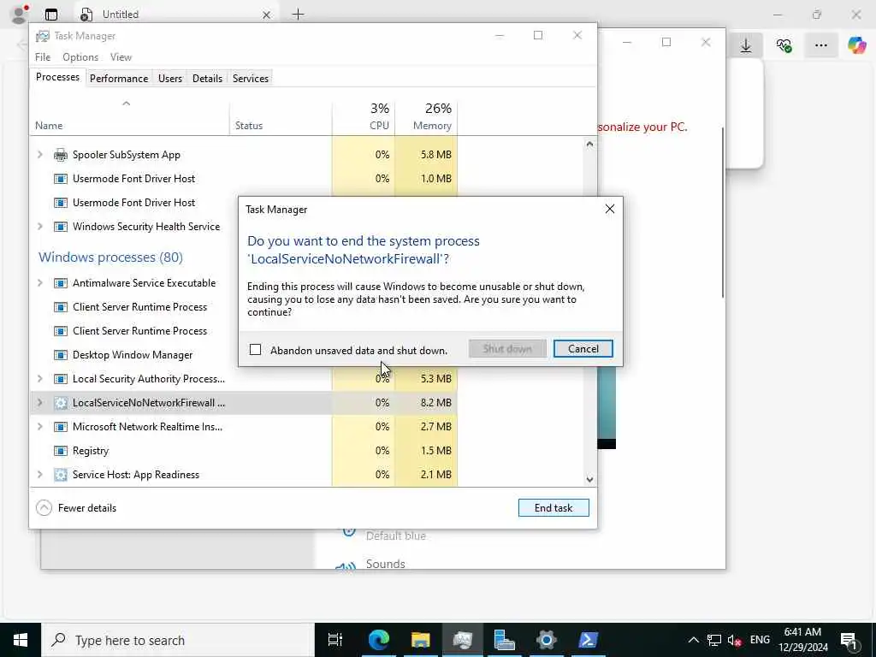Select the Registry process row
This screenshot has height=657, width=876.
pos(244,450)
